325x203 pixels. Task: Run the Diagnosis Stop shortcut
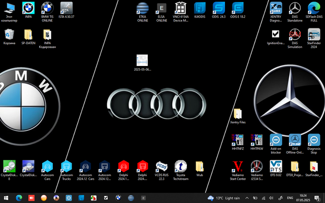314,144
